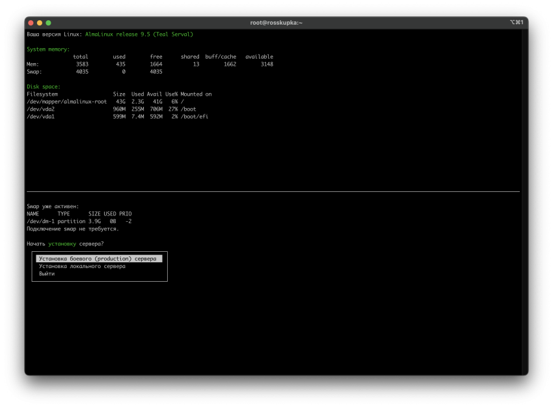This screenshot has height=408, width=553.
Task: Click the green maximize window button
Action: pyautogui.click(x=48, y=23)
